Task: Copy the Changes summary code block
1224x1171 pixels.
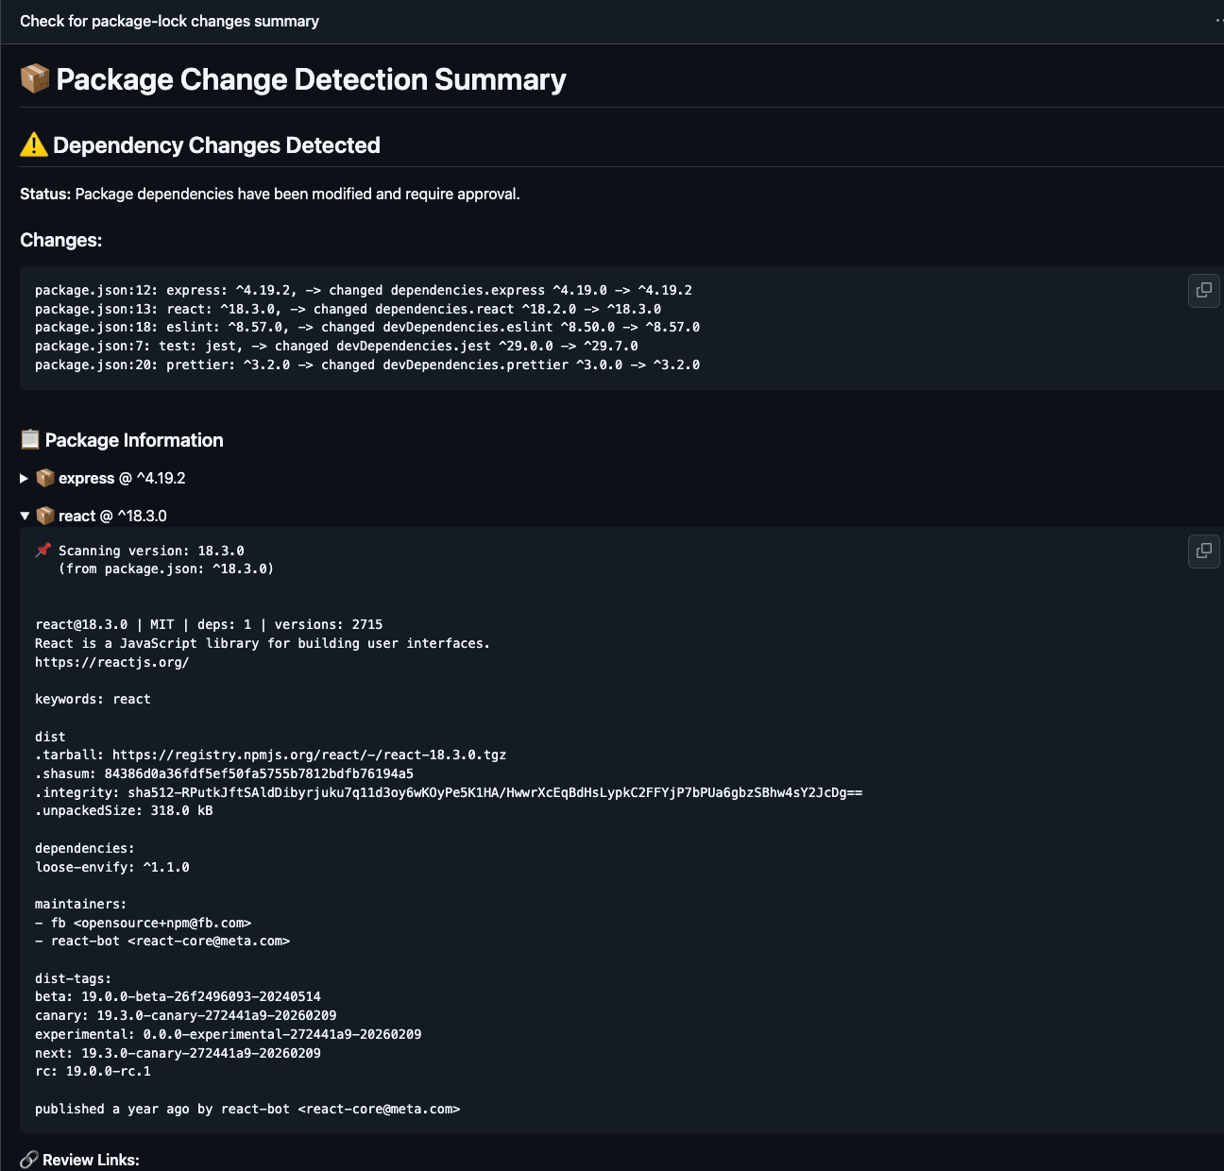Action: 1203,291
